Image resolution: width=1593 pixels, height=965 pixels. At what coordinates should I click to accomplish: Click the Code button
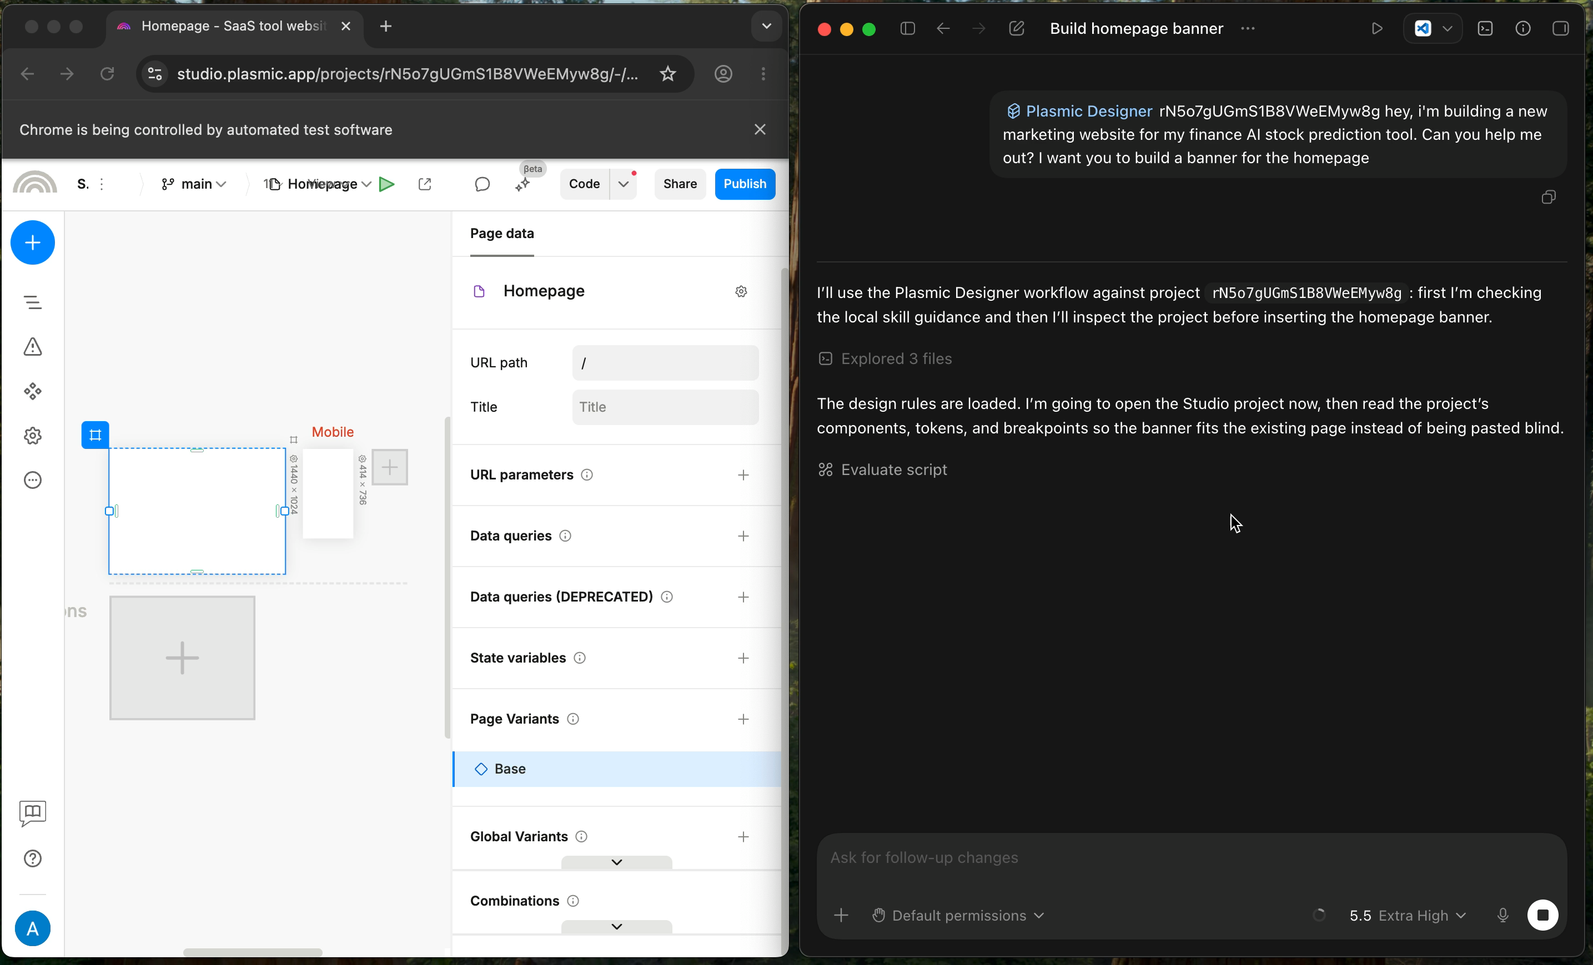coord(585,184)
